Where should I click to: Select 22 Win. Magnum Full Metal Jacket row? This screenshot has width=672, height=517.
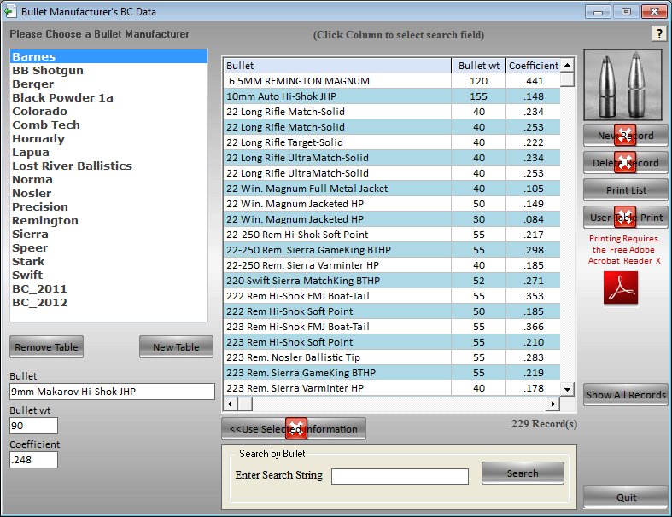(392, 189)
